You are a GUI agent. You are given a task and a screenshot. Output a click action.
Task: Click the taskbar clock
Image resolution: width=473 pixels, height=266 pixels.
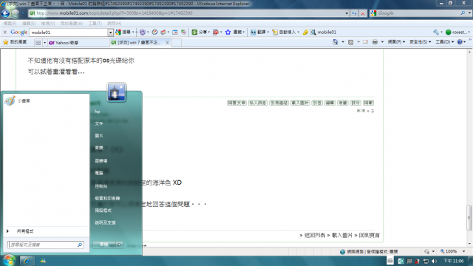point(453,261)
